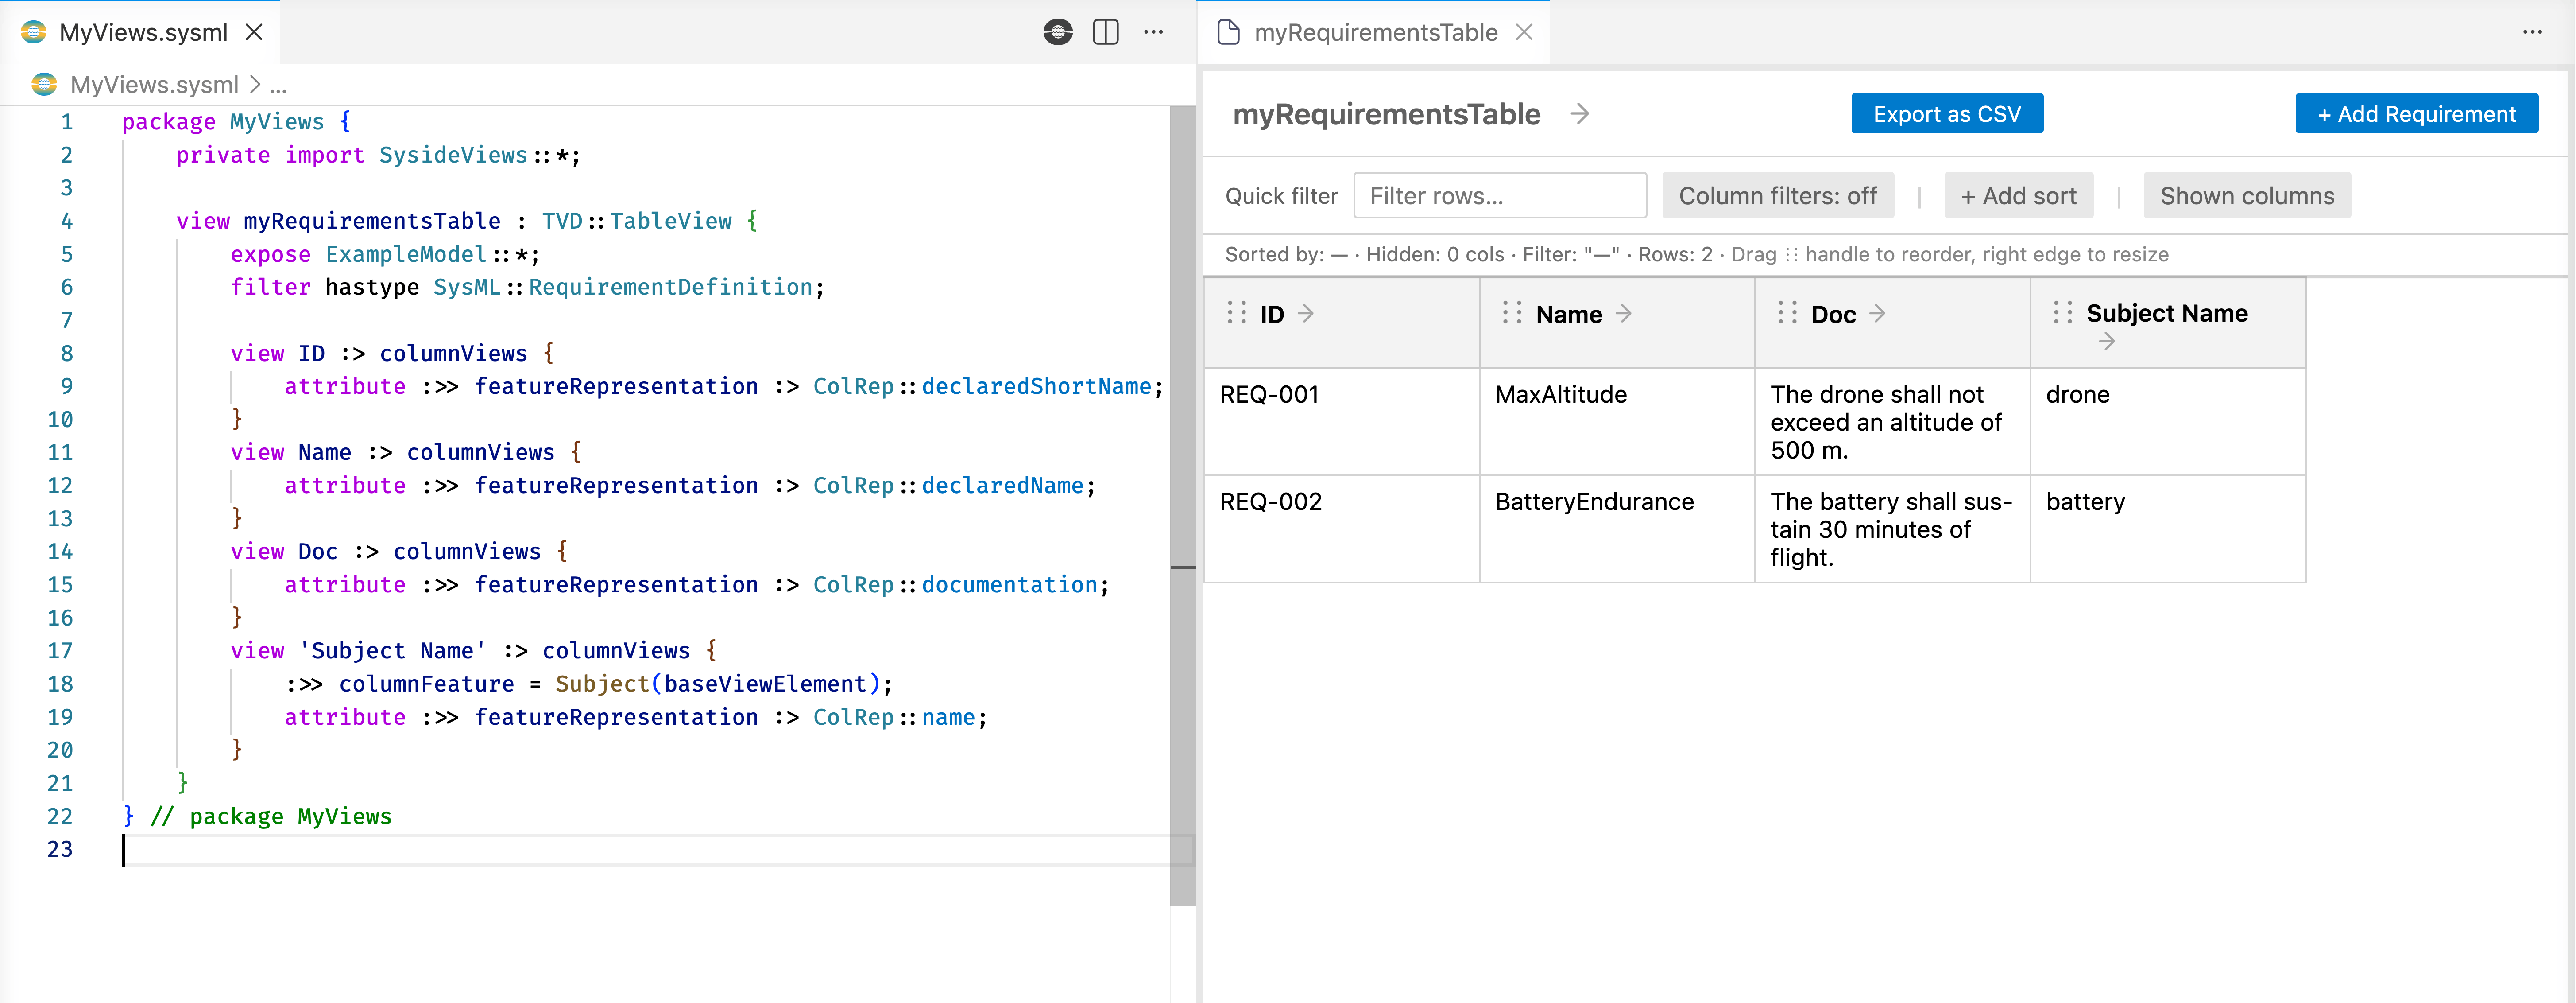Click the Subject Name column drag handle

(x=2062, y=312)
